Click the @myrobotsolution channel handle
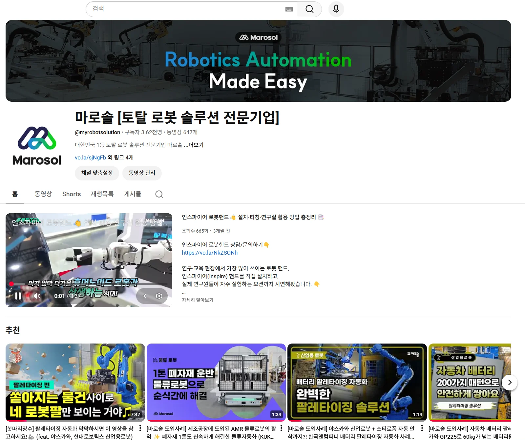This screenshot has height=440, width=525. pyautogui.click(x=97, y=132)
